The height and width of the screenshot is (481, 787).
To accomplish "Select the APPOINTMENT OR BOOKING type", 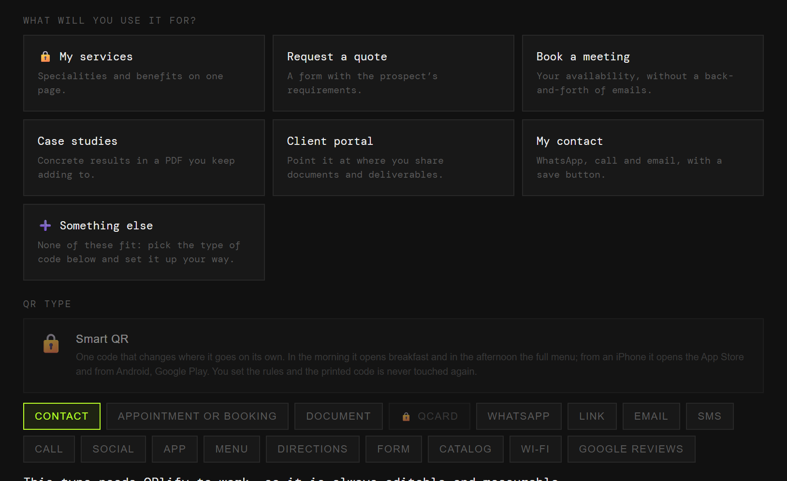I will (x=197, y=416).
